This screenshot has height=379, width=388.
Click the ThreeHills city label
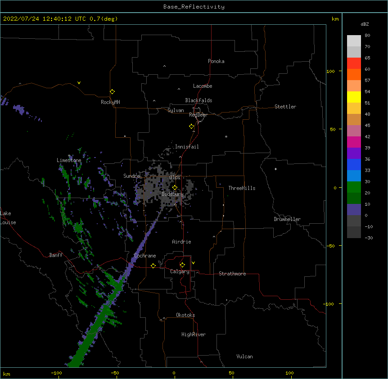242,188
